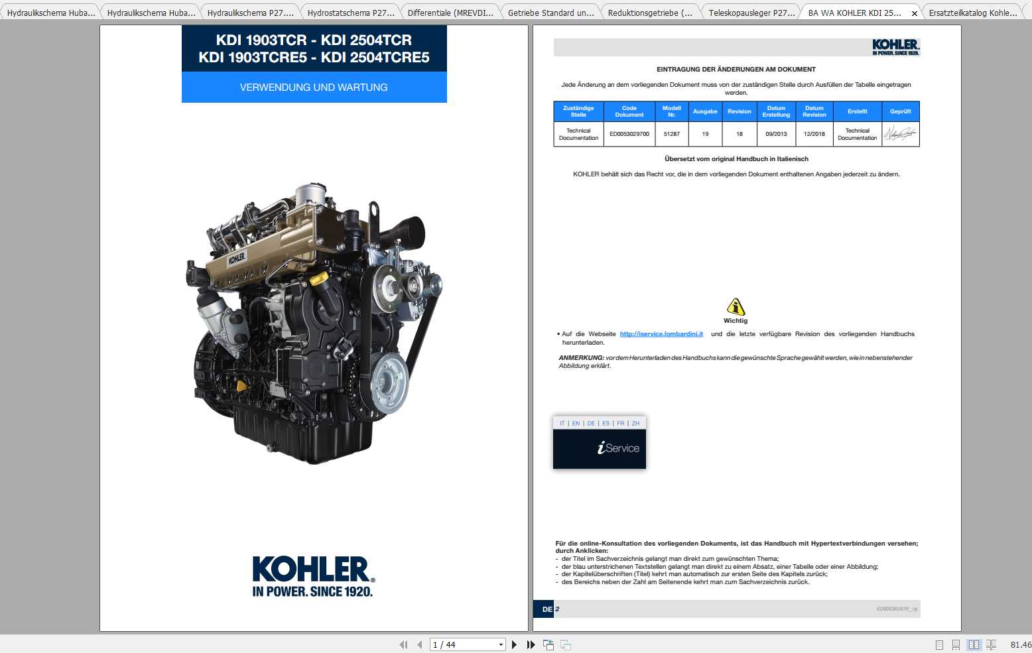Switch to single page view layout
This screenshot has height=653, width=1032.
[939, 644]
